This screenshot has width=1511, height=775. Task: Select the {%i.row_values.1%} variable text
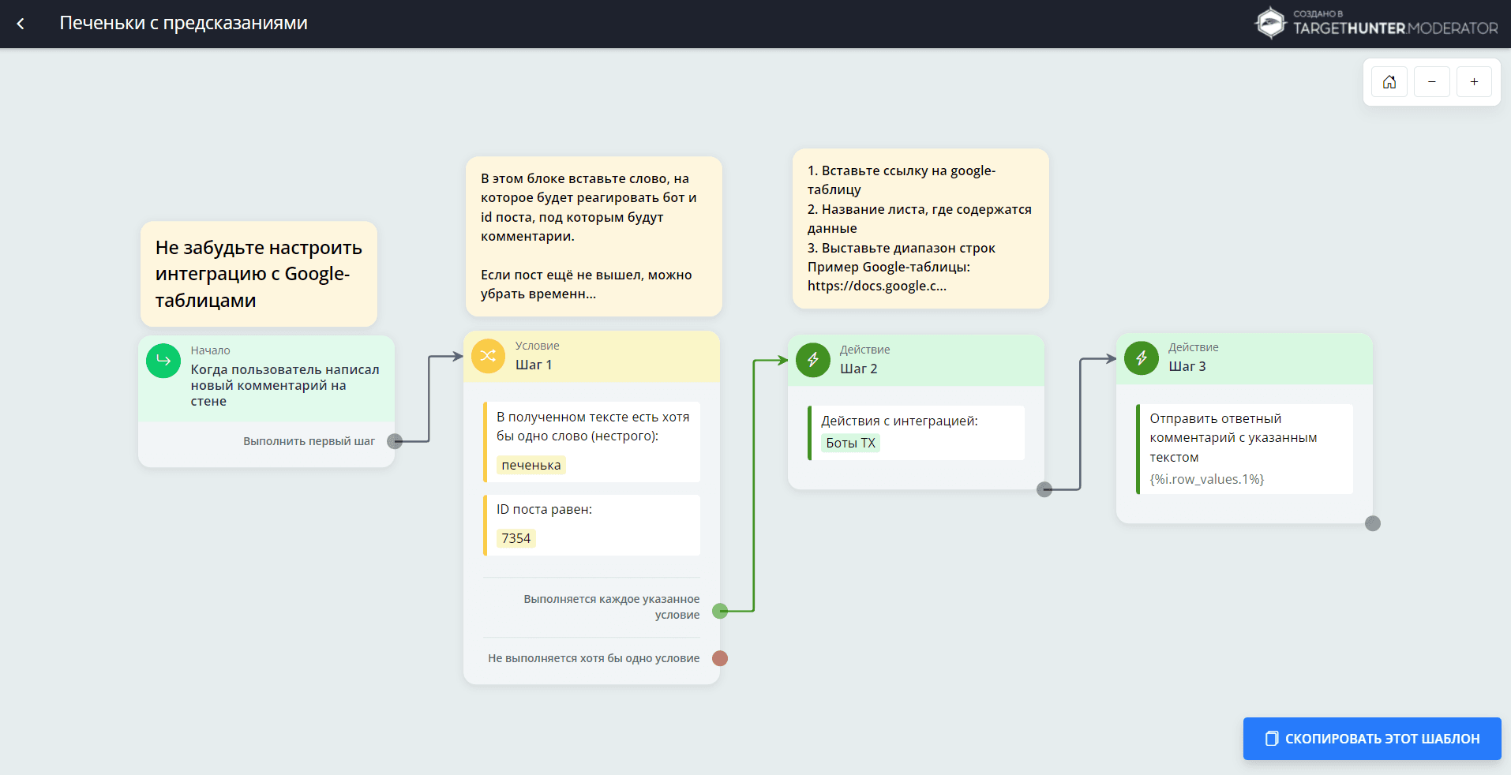pyautogui.click(x=1206, y=479)
